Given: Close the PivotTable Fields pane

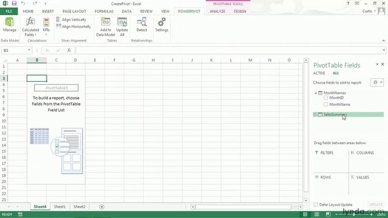Looking at the screenshot, I should pyautogui.click(x=383, y=64).
